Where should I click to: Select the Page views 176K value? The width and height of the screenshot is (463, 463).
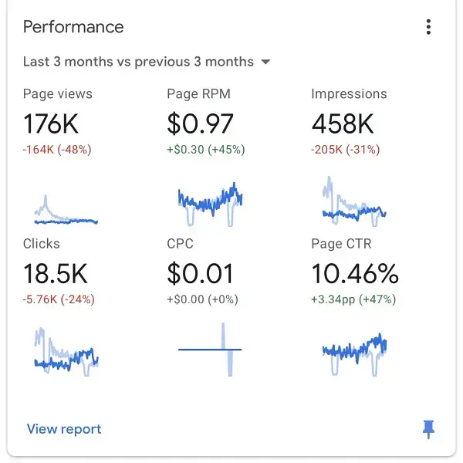(x=51, y=123)
